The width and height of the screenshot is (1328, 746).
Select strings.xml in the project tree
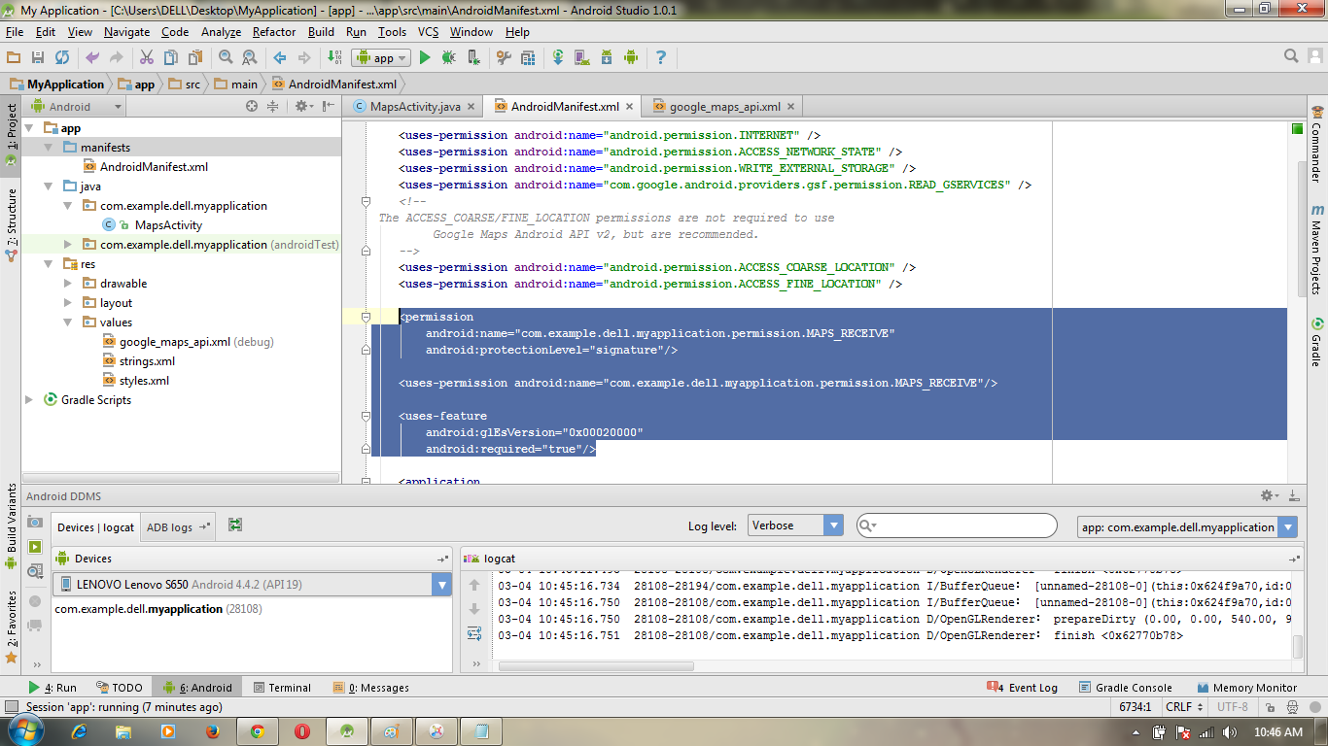point(147,361)
